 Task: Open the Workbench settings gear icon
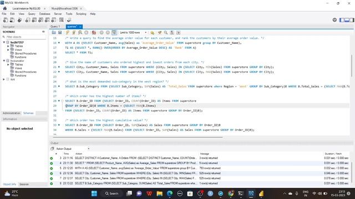coord(334,20)
